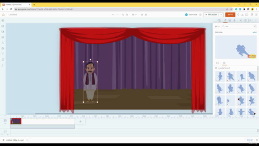Click the Untitled video title

pos(13,15)
